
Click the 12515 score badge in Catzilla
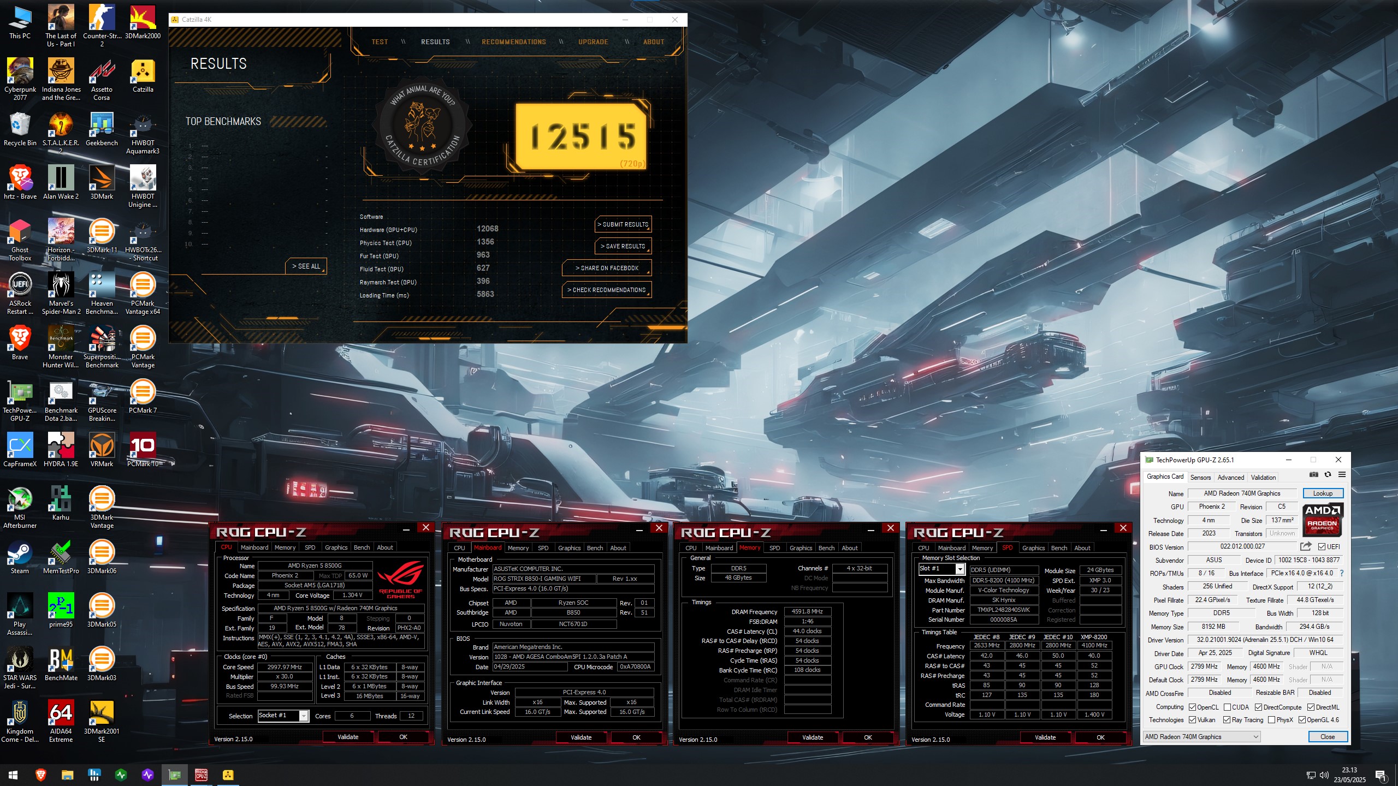(582, 136)
